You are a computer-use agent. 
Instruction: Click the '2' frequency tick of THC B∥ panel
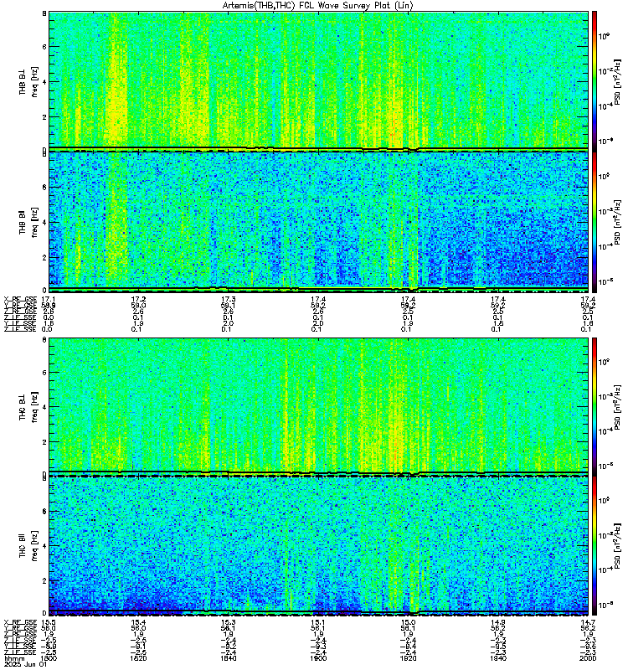click(x=44, y=581)
